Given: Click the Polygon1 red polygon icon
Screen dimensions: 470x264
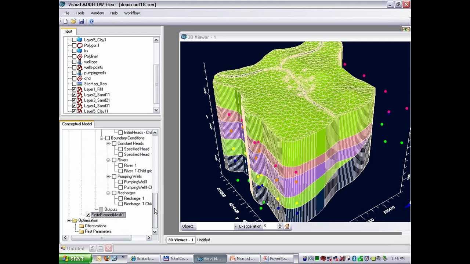Looking at the screenshot, I should coord(80,45).
